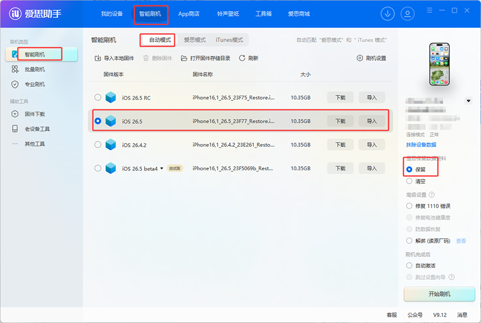The height and width of the screenshot is (323, 481).
Task: Click 下载 for iOS 26.5 firmware
Action: [340, 121]
